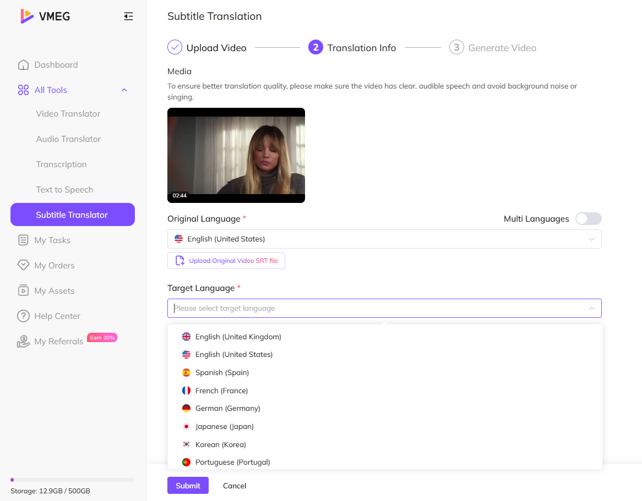Enable the Multi Languages toggle
This screenshot has width=642, height=501.
pyautogui.click(x=588, y=219)
